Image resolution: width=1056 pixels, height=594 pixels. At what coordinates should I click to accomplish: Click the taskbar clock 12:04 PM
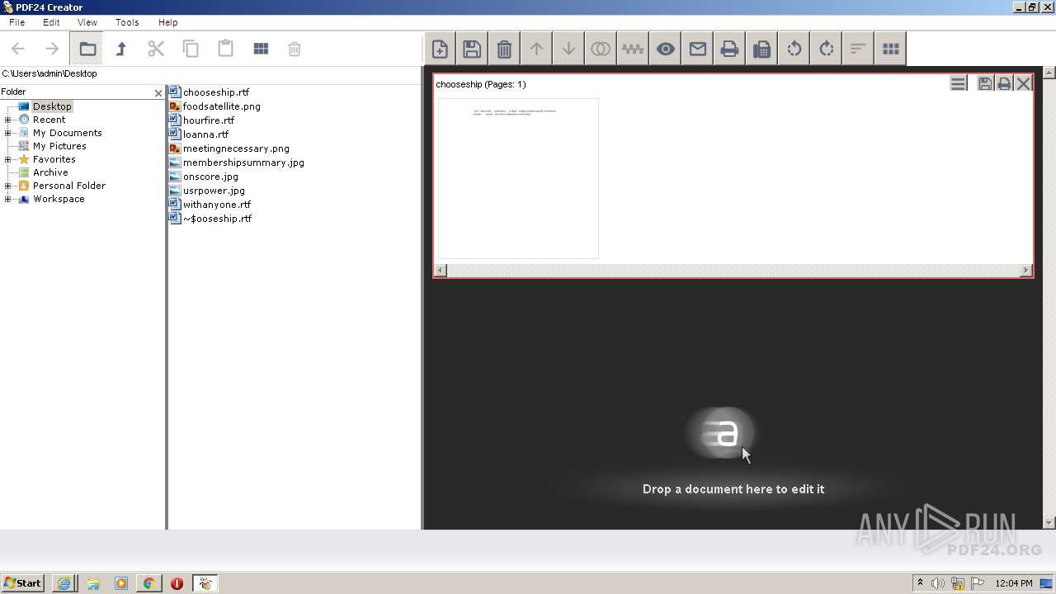click(x=1013, y=583)
